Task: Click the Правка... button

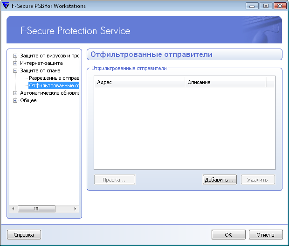Action: click(115, 180)
